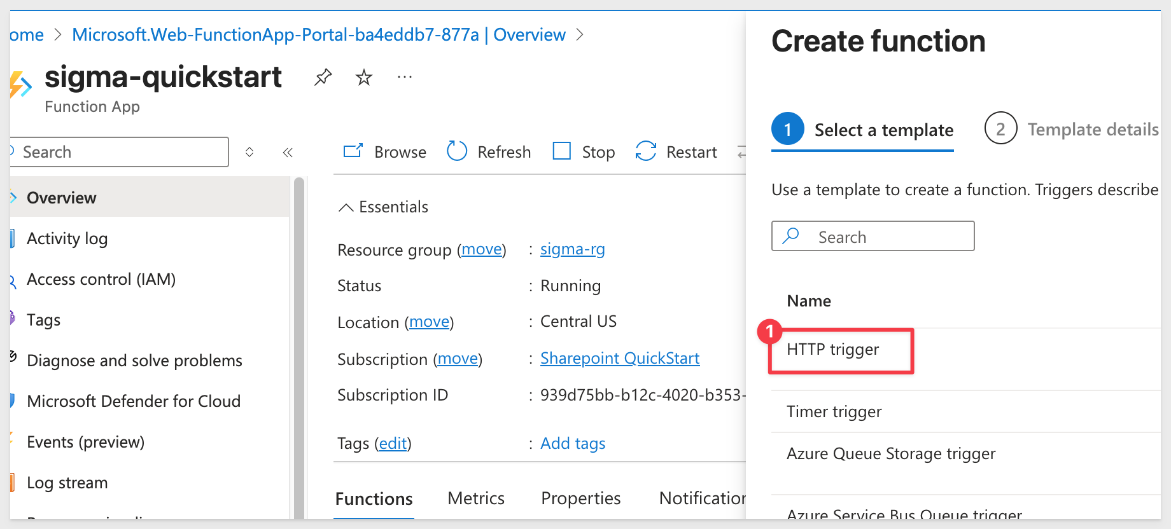The width and height of the screenshot is (1171, 529).
Task: Click the Refresh circular arrow icon
Action: [x=457, y=151]
